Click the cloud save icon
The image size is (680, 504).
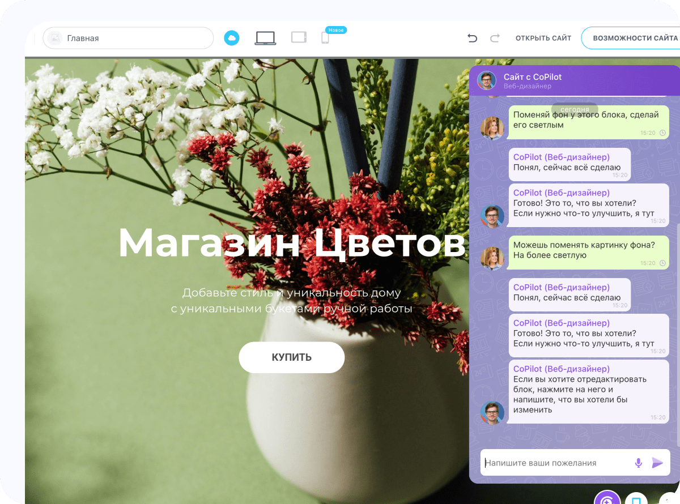[231, 38]
